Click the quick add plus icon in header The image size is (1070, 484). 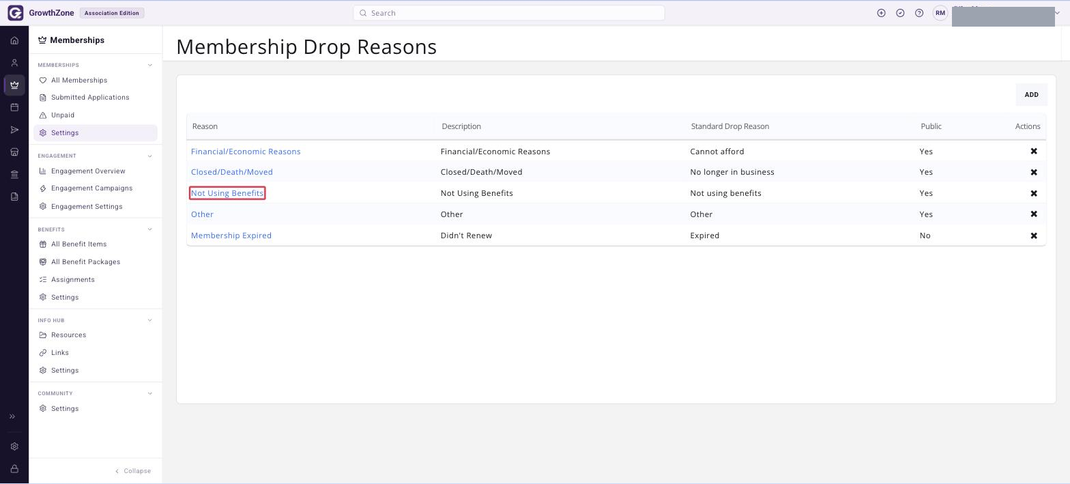pyautogui.click(x=881, y=13)
